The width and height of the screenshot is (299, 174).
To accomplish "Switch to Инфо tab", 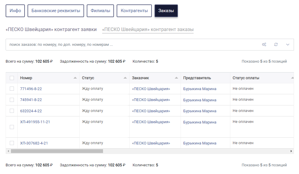I will 15,11.
